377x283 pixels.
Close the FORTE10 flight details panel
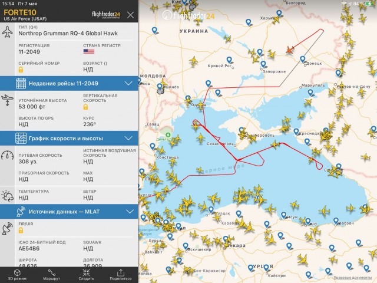click(131, 15)
